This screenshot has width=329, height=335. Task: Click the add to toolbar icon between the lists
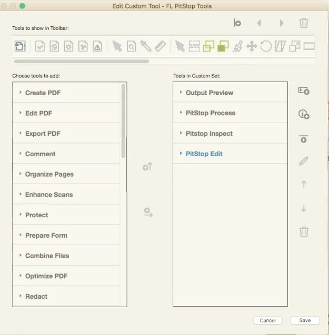click(147, 167)
